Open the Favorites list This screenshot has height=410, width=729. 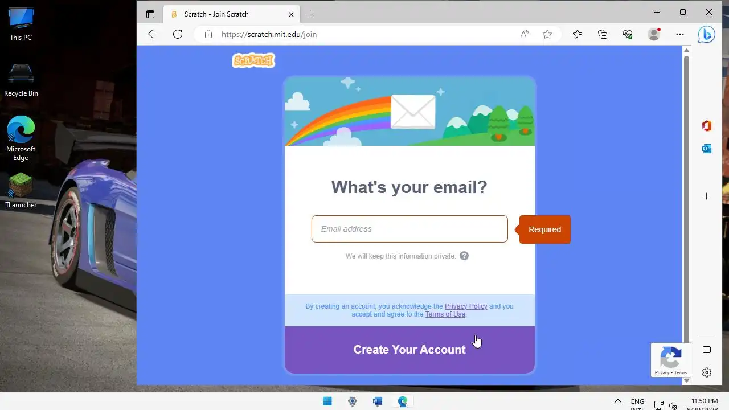pyautogui.click(x=578, y=34)
